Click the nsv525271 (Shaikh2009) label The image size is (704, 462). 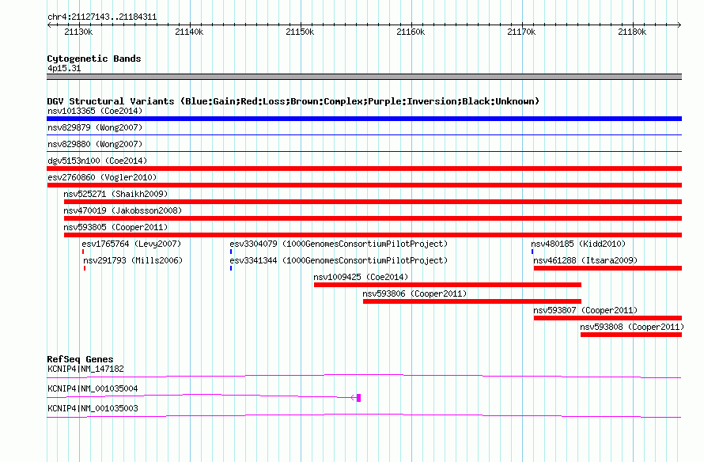115,194
